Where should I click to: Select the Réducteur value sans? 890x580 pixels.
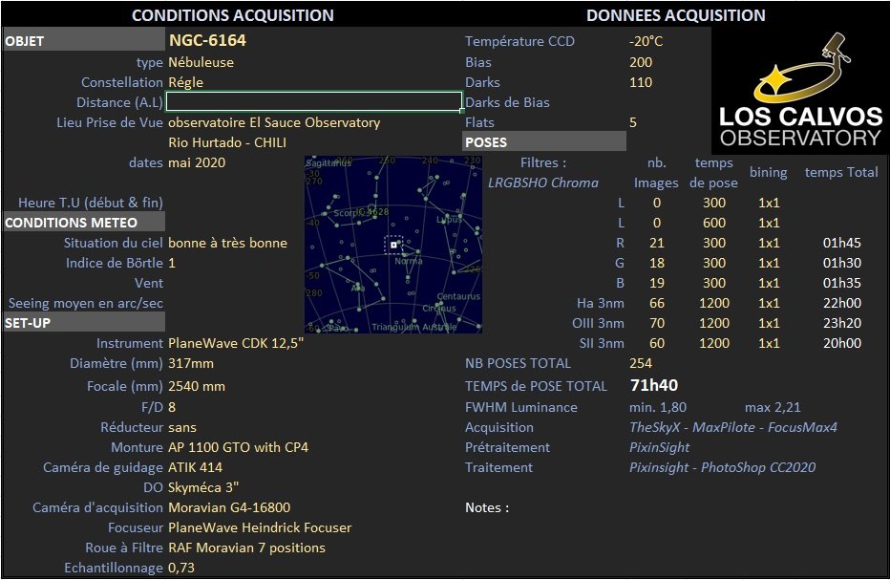pyautogui.click(x=182, y=427)
